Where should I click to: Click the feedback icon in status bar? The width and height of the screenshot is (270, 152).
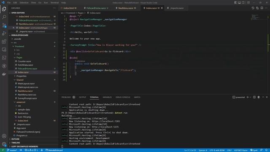262,150
